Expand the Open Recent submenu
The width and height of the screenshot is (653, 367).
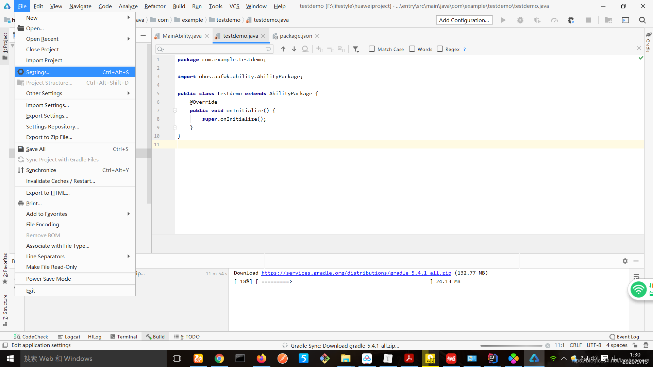(75, 39)
